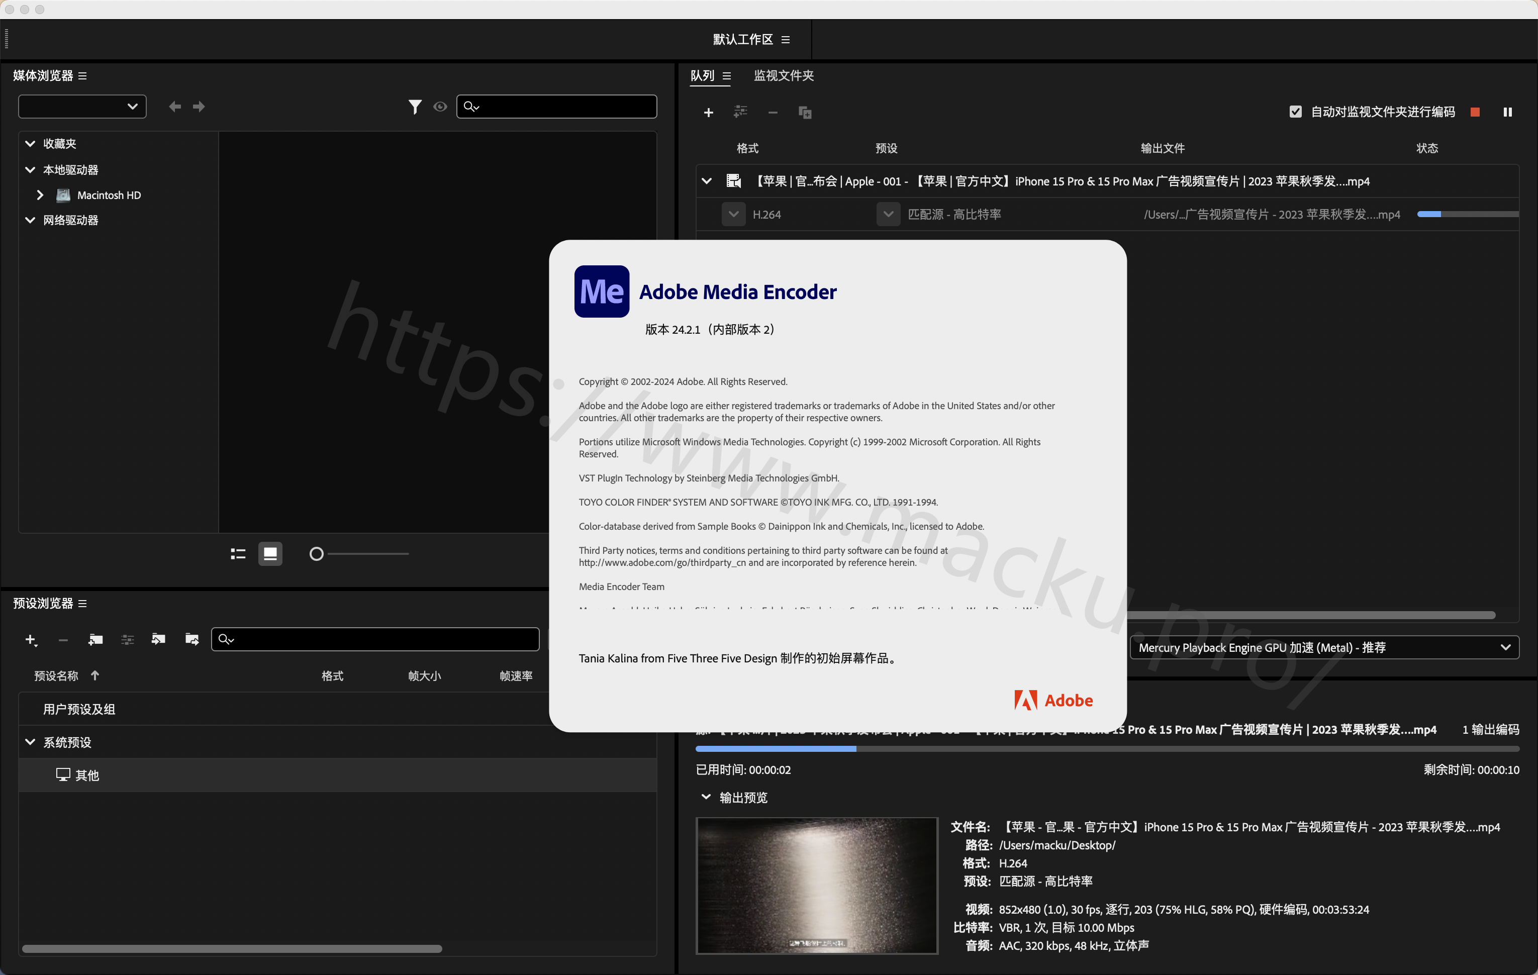This screenshot has height=975, width=1538.
Task: Click the 匹配源 - 高比特率 preset link
Action: pos(954,215)
